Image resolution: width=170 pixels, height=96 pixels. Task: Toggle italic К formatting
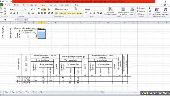(x=14, y=13)
